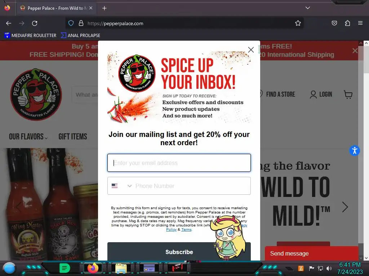Open the green notes taskbar app
This screenshot has width=369, height=276.
click(x=65, y=268)
